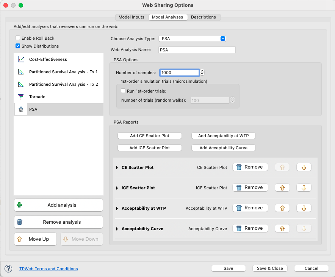The height and width of the screenshot is (277, 335).
Task: Move CE Scatter Plot report down
Action: [304, 167]
